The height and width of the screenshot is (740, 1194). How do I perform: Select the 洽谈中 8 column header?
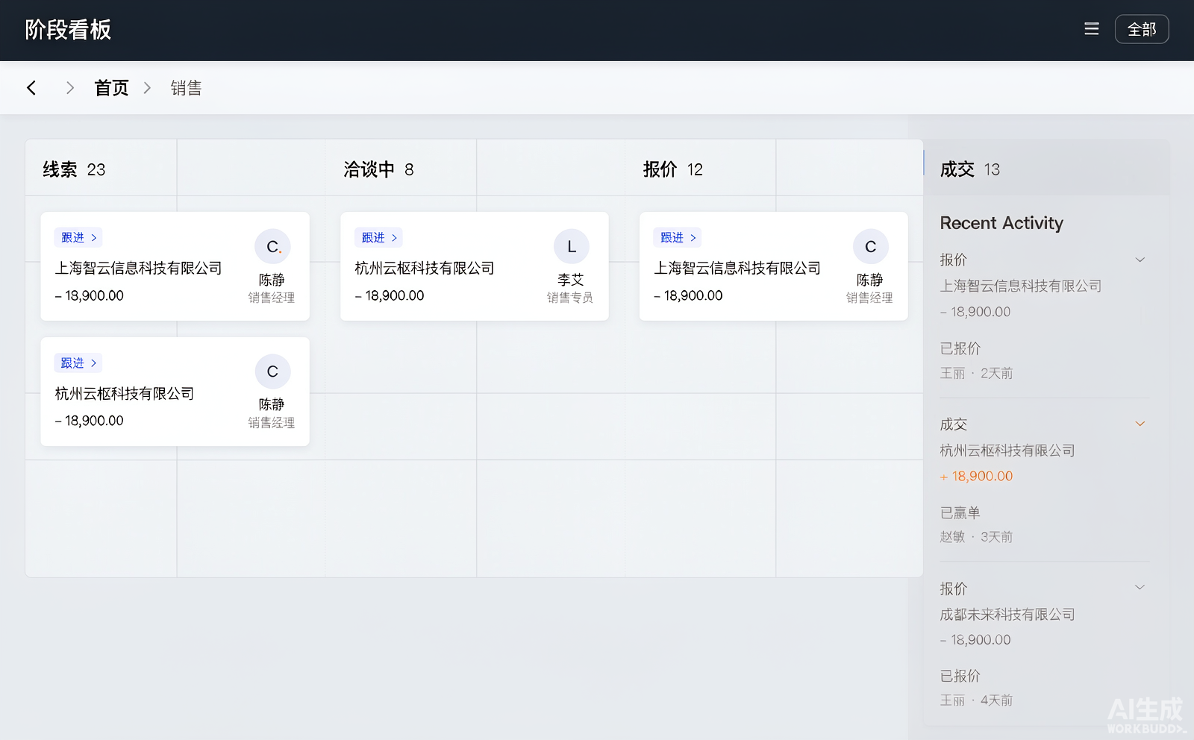pyautogui.click(x=378, y=169)
